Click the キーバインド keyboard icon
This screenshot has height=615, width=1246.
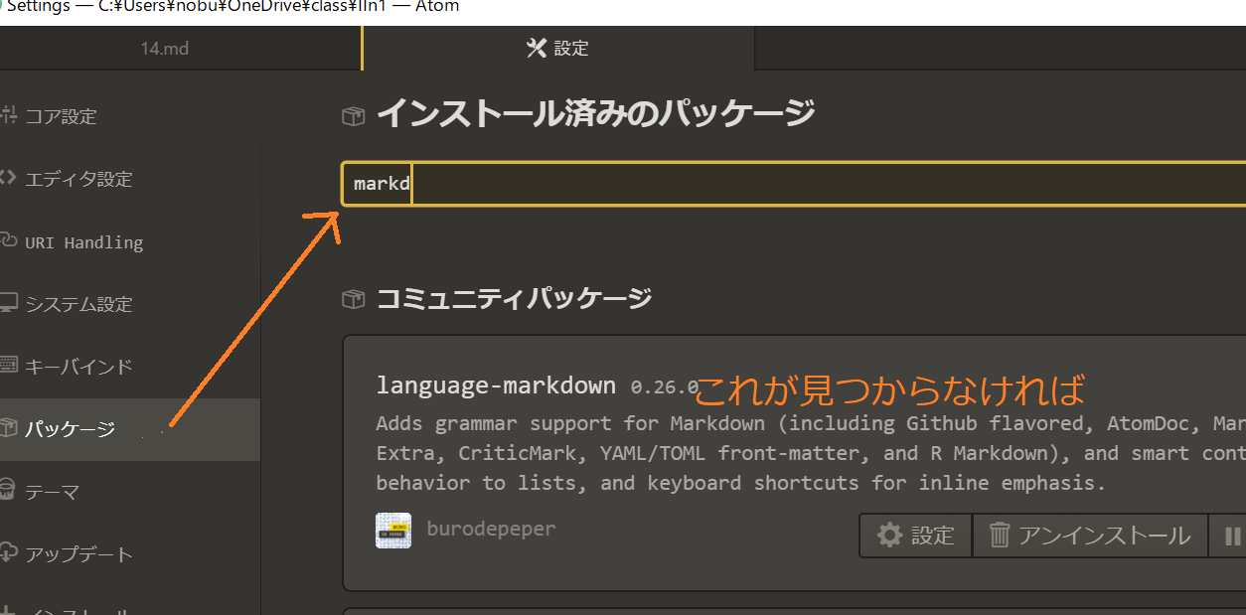pyautogui.click(x=9, y=366)
